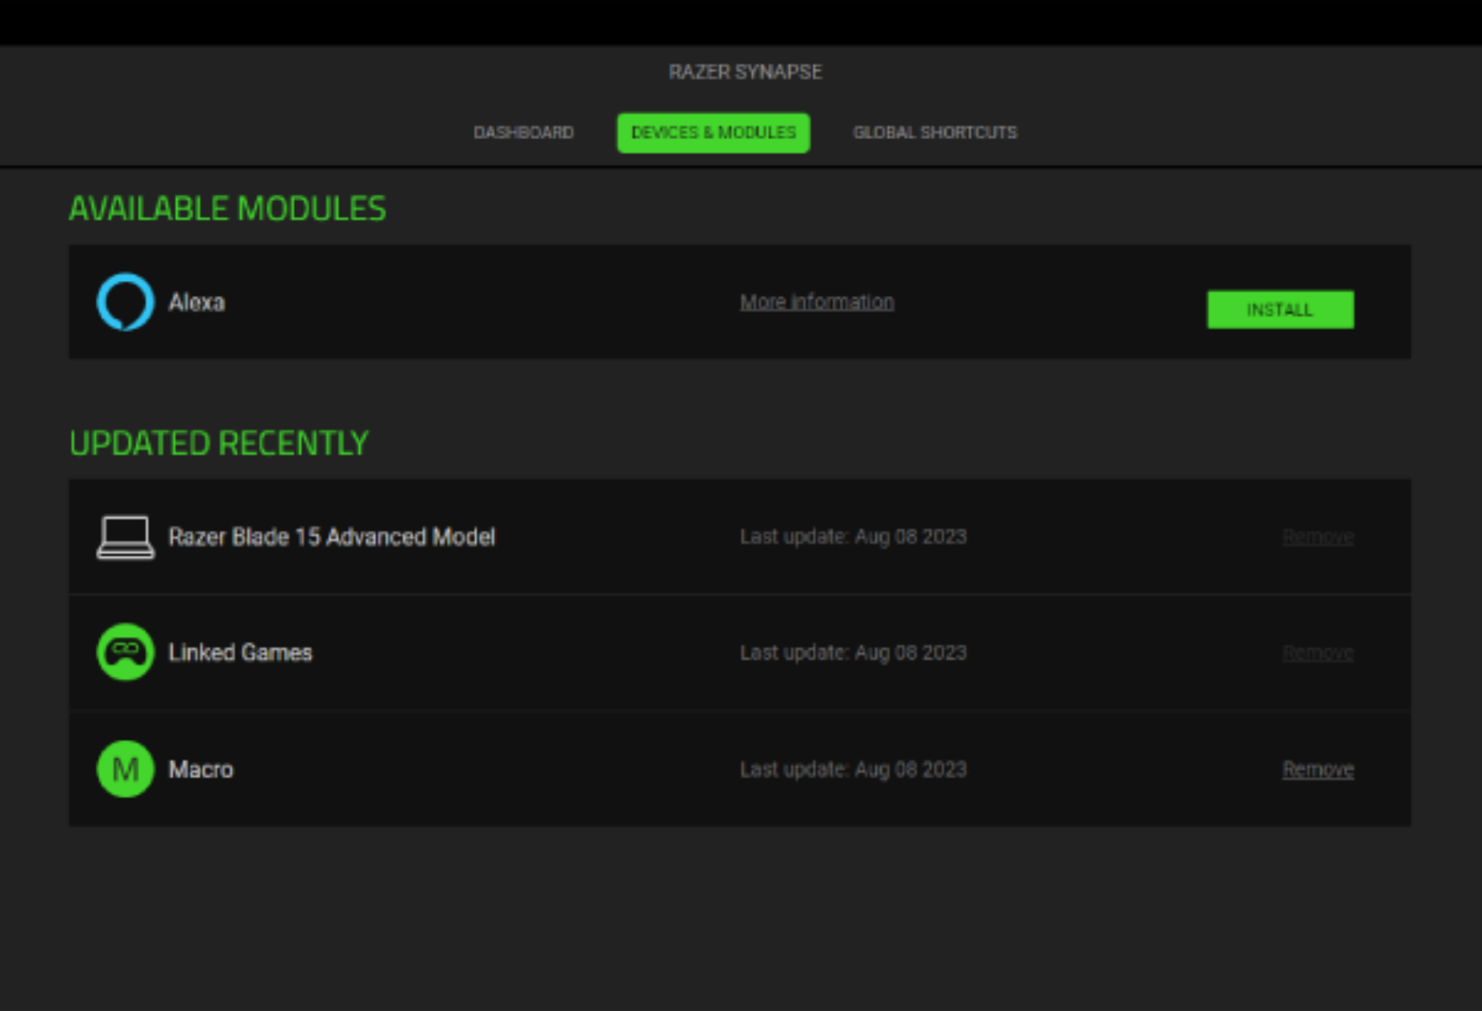Switch to the Dashboard tab
The height and width of the screenshot is (1011, 1482).
point(524,132)
